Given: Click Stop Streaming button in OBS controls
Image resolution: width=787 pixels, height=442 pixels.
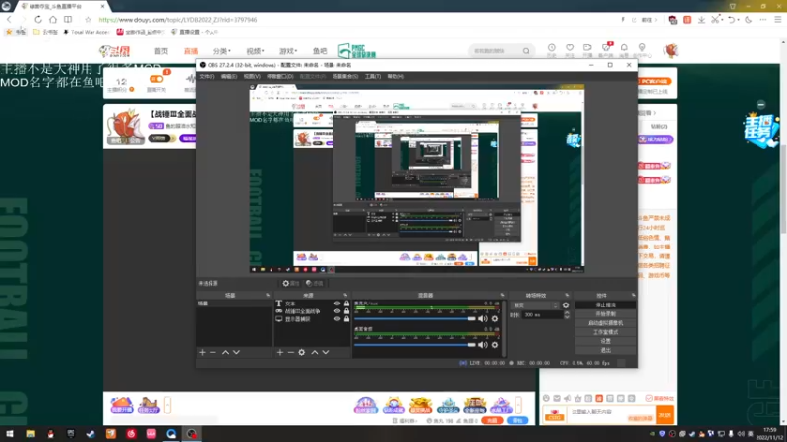Looking at the screenshot, I should pos(605,305).
